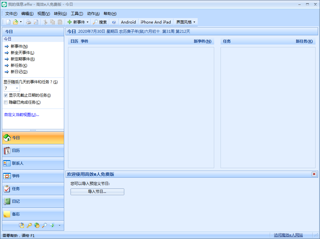Select the 备忘 sticky note icon
320x239 pixels.
point(7,214)
